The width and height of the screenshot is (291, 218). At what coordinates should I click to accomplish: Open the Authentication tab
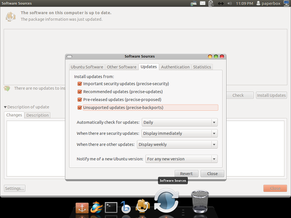[x=175, y=67]
